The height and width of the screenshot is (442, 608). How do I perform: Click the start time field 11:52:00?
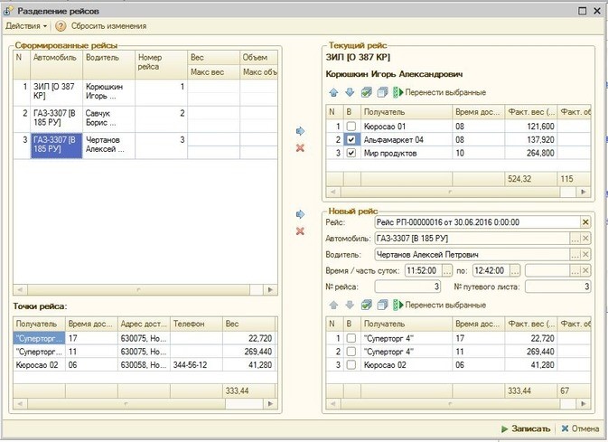424,270
